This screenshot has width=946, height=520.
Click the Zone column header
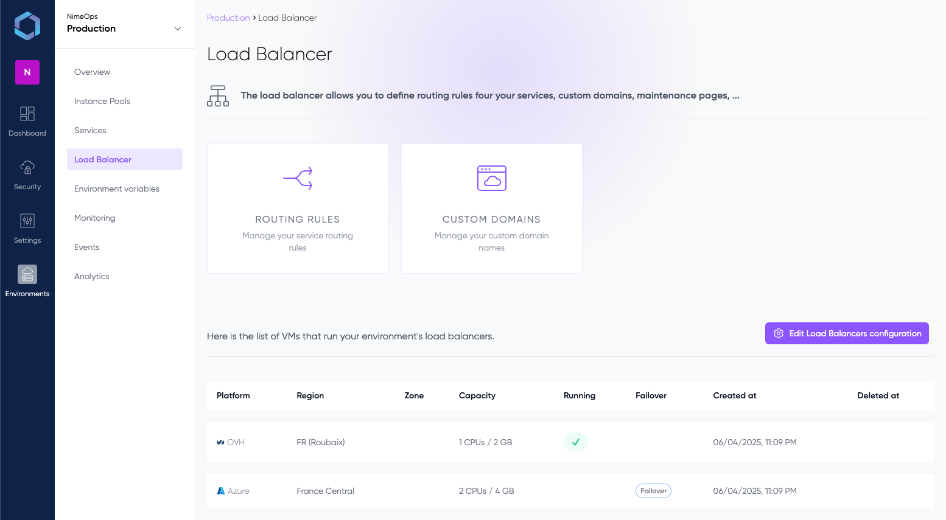tap(414, 395)
